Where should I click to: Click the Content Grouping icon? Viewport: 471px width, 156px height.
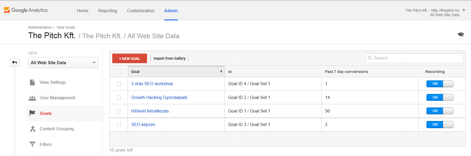click(33, 129)
